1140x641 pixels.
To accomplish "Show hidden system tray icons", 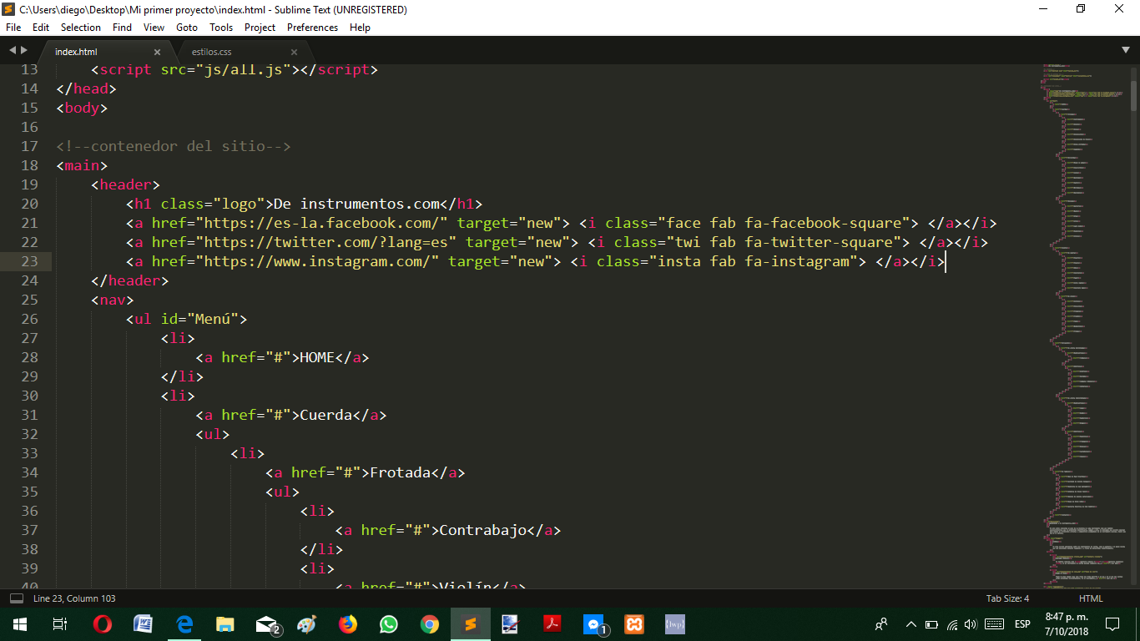I will click(910, 624).
